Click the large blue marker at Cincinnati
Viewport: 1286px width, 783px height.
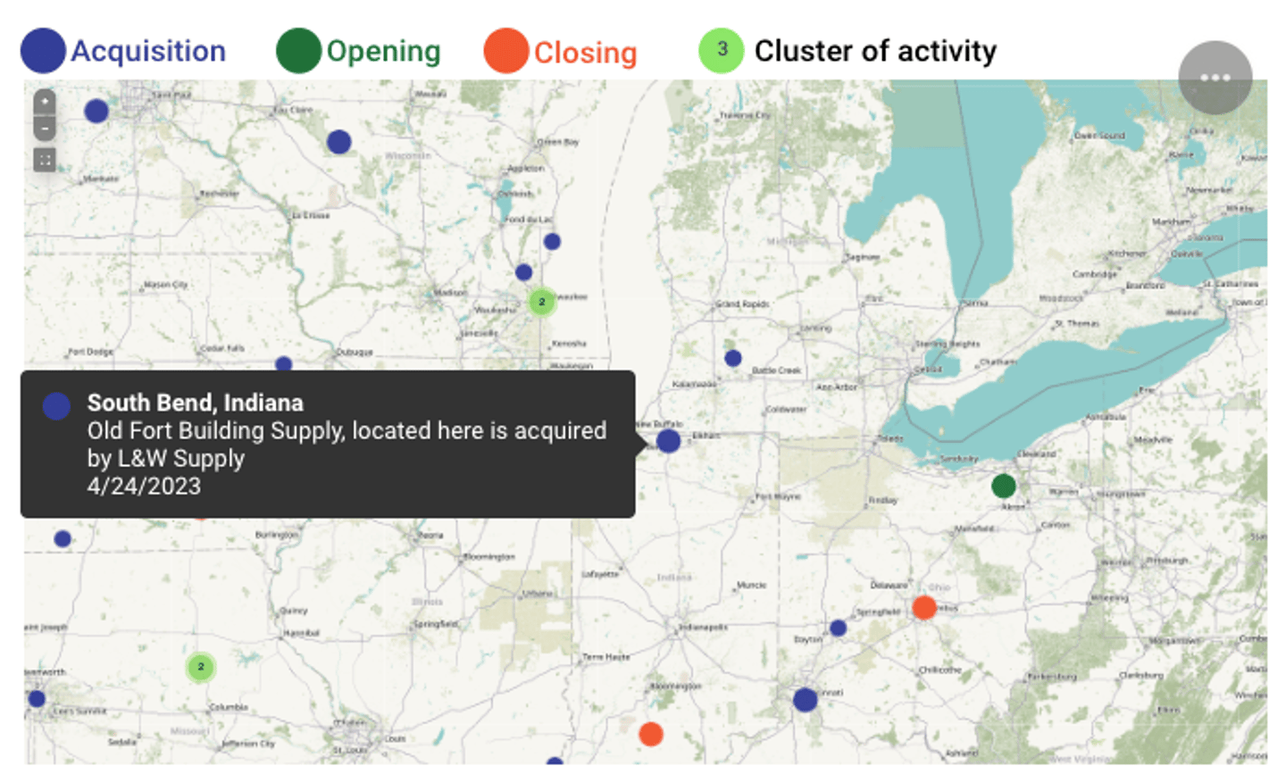pos(805,699)
